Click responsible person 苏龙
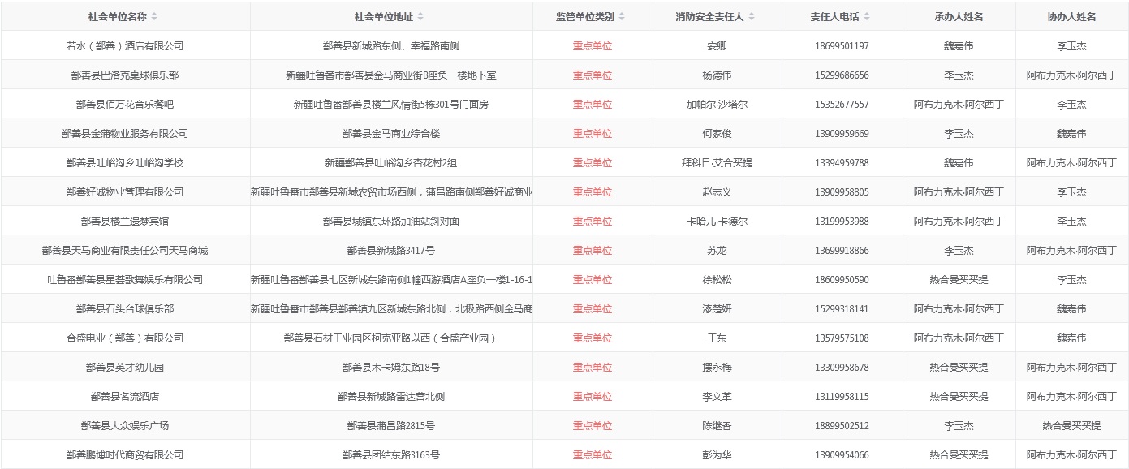Viewport: 1129px width, 469px height. click(717, 251)
